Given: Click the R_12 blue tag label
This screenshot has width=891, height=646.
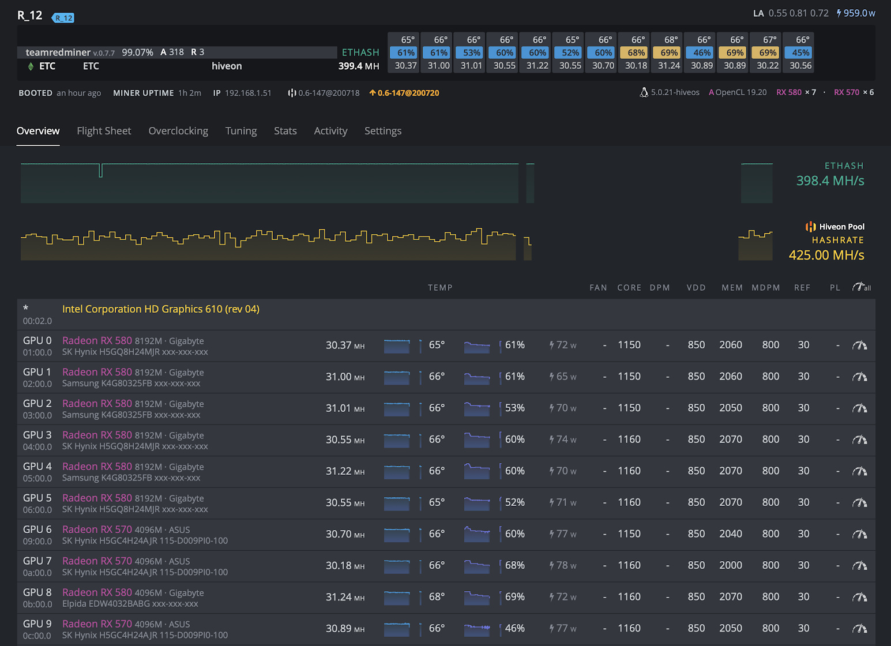Looking at the screenshot, I should [x=63, y=18].
